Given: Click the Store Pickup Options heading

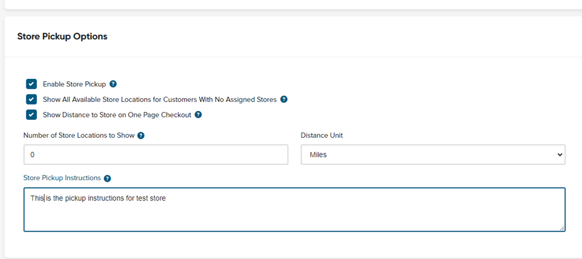Looking at the screenshot, I should click(62, 36).
